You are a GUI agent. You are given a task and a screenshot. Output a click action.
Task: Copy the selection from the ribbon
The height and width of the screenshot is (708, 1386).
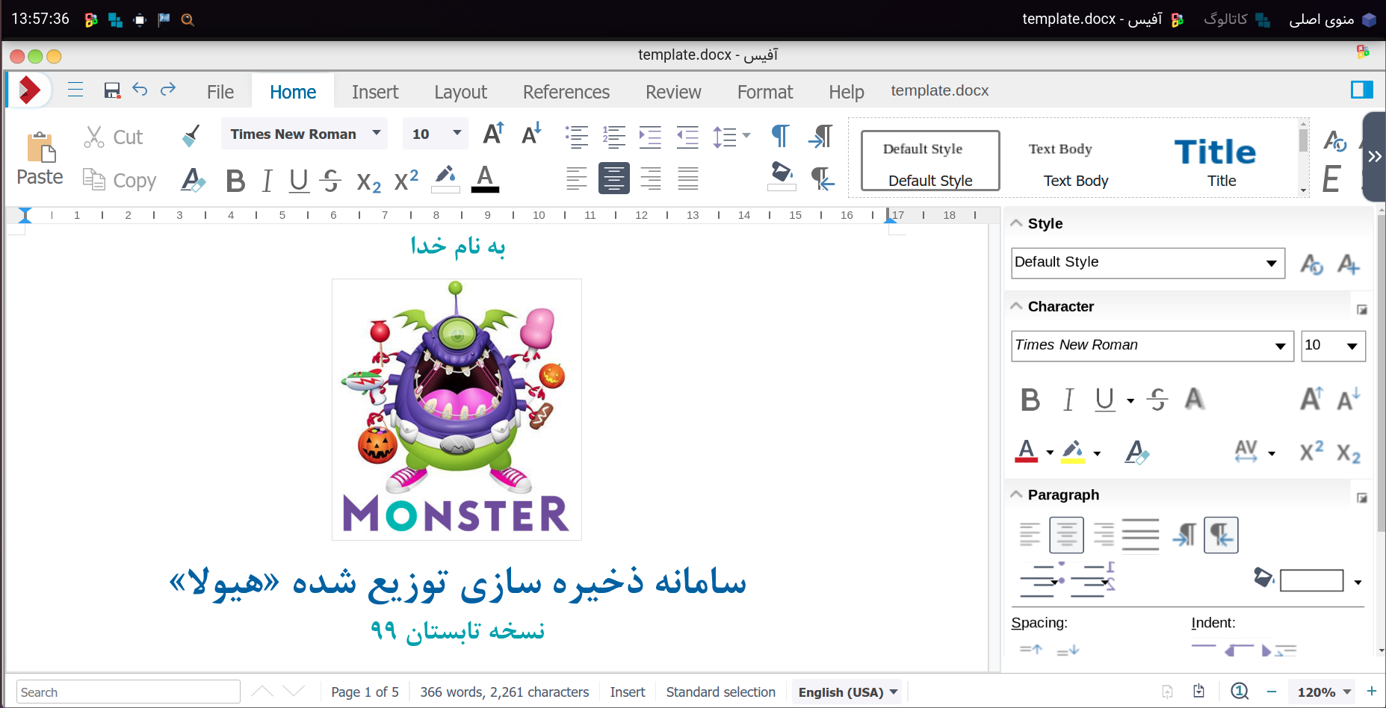120,180
